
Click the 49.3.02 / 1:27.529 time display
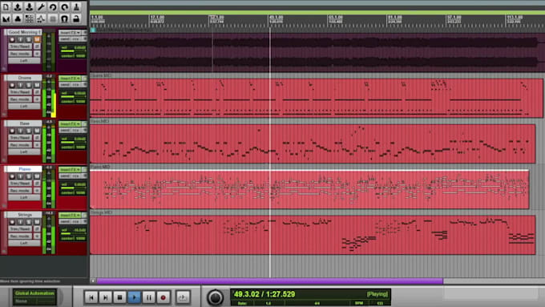[264, 294]
